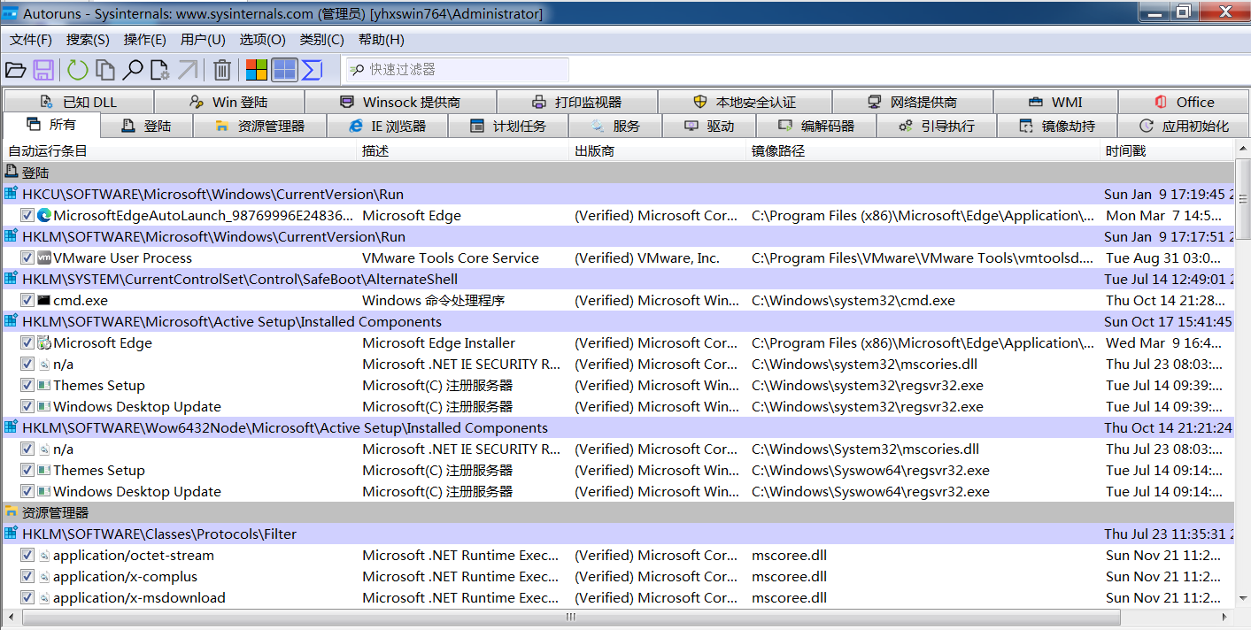This screenshot has height=630, width=1251.
Task: Click registry icon of HKCU Run key row
Action: click(x=12, y=194)
